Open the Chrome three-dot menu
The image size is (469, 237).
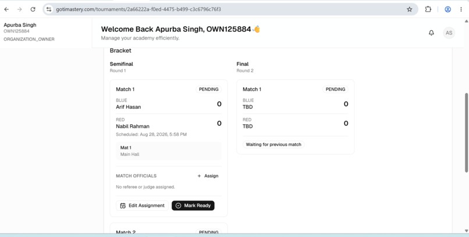(461, 9)
